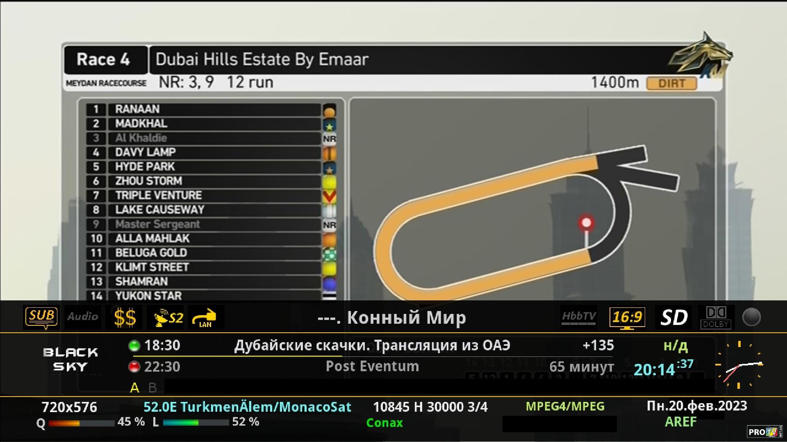Click the Конный Мир channel name

tap(392, 318)
